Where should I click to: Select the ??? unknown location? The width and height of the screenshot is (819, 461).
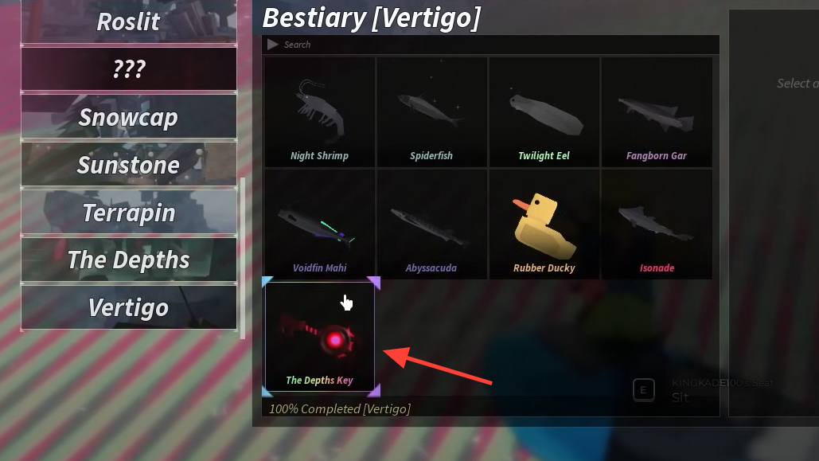(128, 69)
